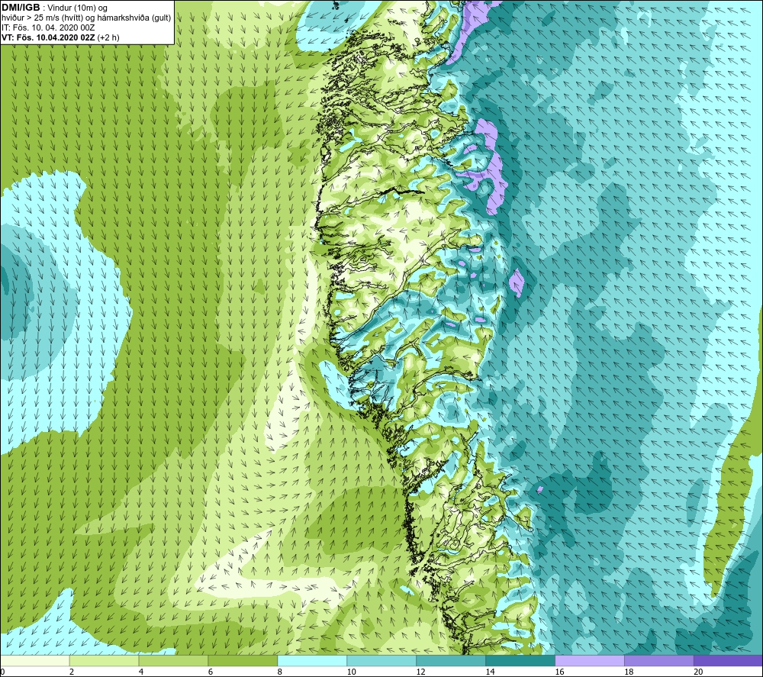This screenshot has width=763, height=677.
Task: Click the legend scale value '6'
Action: tap(211, 672)
